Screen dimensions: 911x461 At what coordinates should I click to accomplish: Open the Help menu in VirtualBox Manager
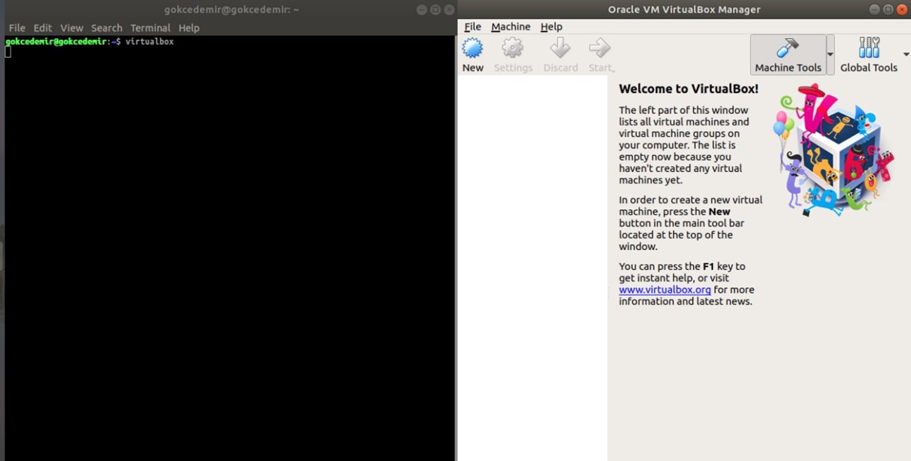[x=551, y=27]
